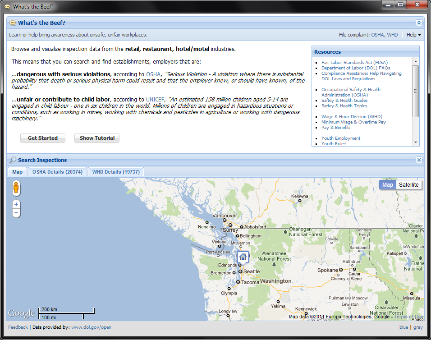Viewport: 431px width, 340px height.
Task: Open Youth Rules! resource link
Action: [x=334, y=143]
